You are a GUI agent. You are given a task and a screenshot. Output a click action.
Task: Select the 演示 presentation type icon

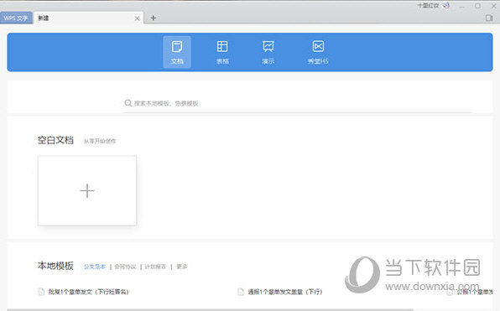tap(268, 52)
